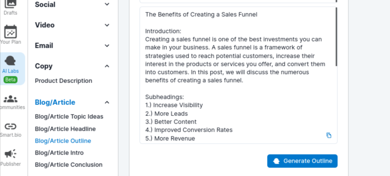The width and height of the screenshot is (390, 176).
Task: Select the AI Labs icon
Action: [11, 61]
